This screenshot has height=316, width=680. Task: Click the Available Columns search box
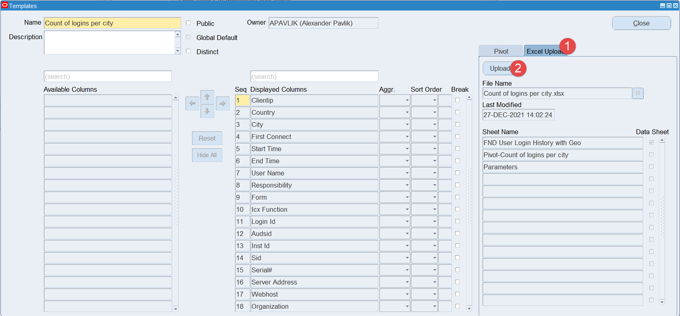(108, 76)
